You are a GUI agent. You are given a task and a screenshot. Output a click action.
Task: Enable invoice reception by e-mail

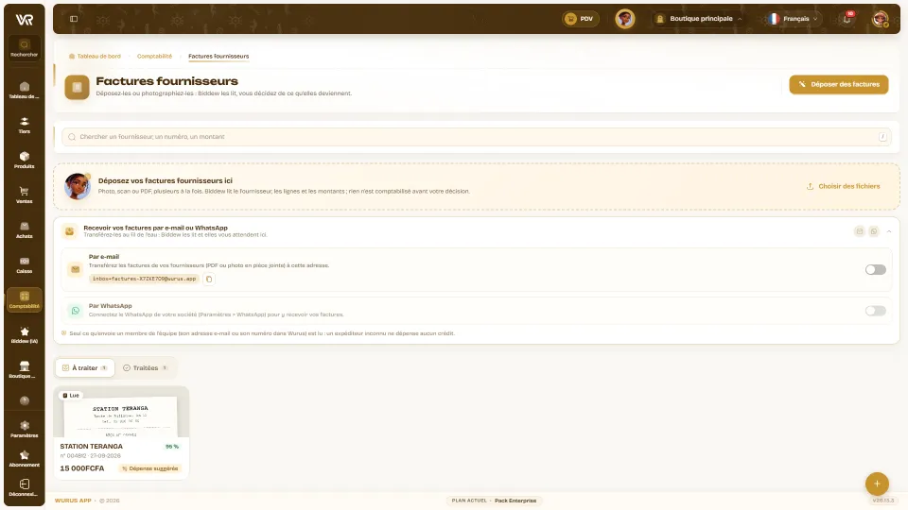click(875, 269)
